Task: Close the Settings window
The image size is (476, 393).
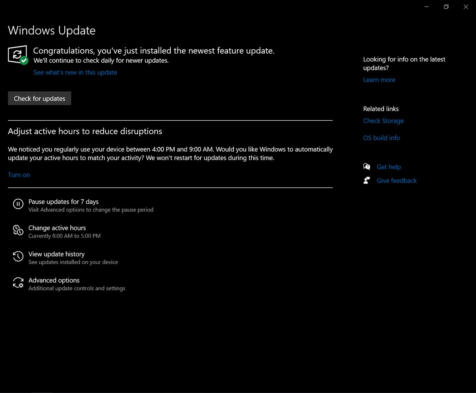Action: click(x=466, y=7)
